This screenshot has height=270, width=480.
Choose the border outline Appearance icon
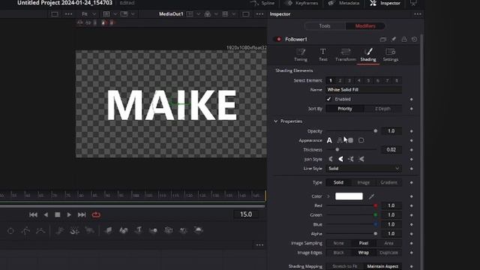361,140
